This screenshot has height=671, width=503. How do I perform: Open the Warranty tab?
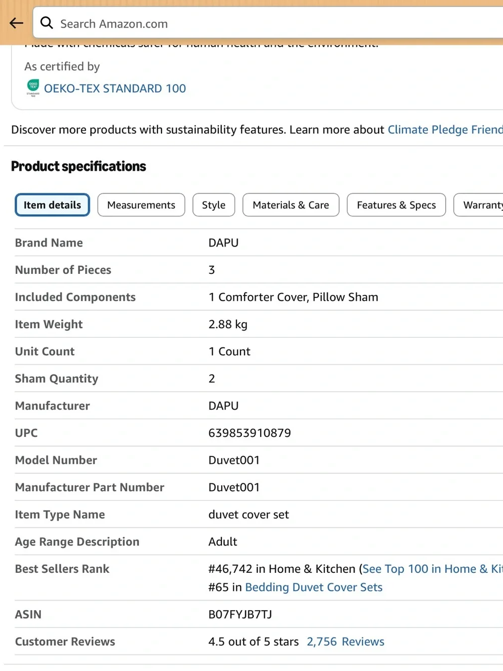coord(478,205)
